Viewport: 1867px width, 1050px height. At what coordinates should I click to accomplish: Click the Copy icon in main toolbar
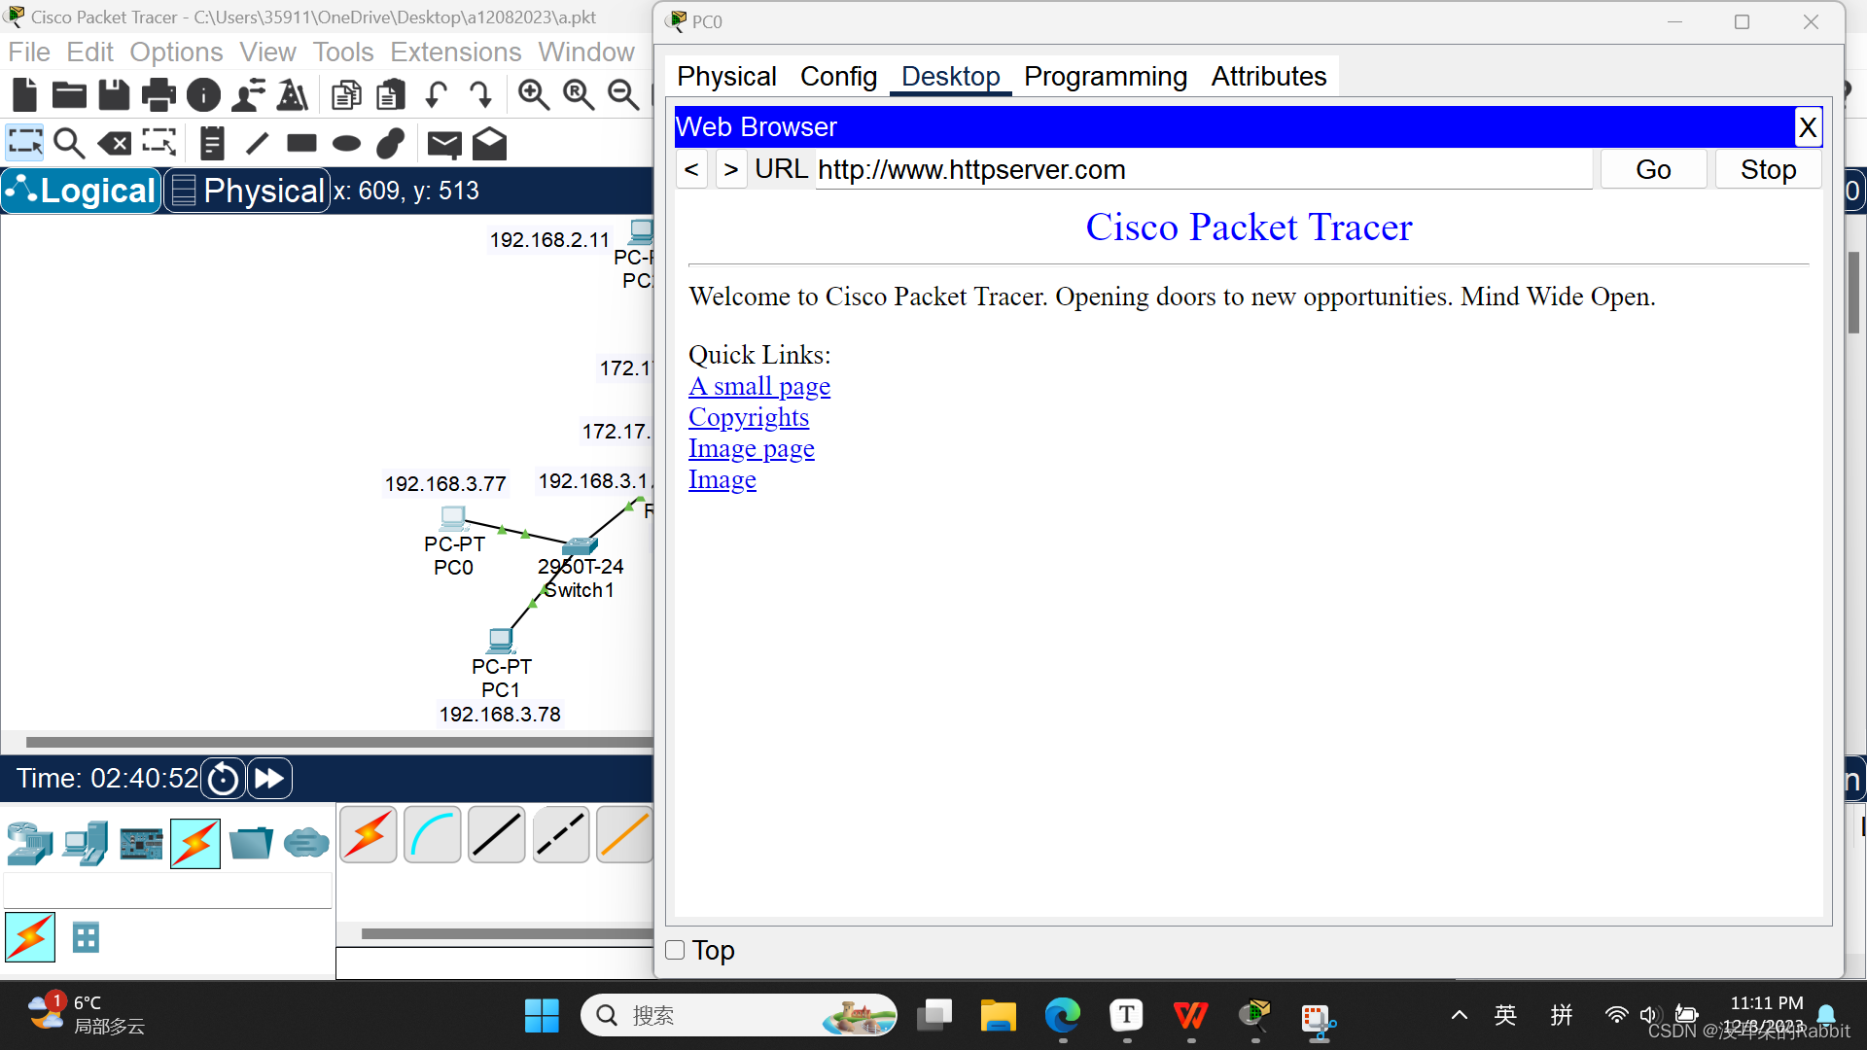coord(346,94)
